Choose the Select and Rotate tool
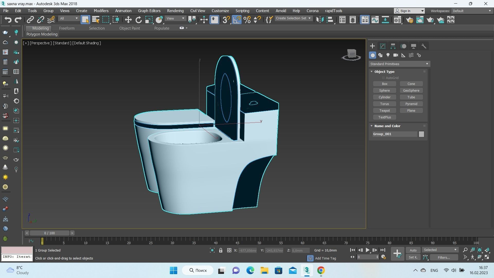 coord(138,20)
